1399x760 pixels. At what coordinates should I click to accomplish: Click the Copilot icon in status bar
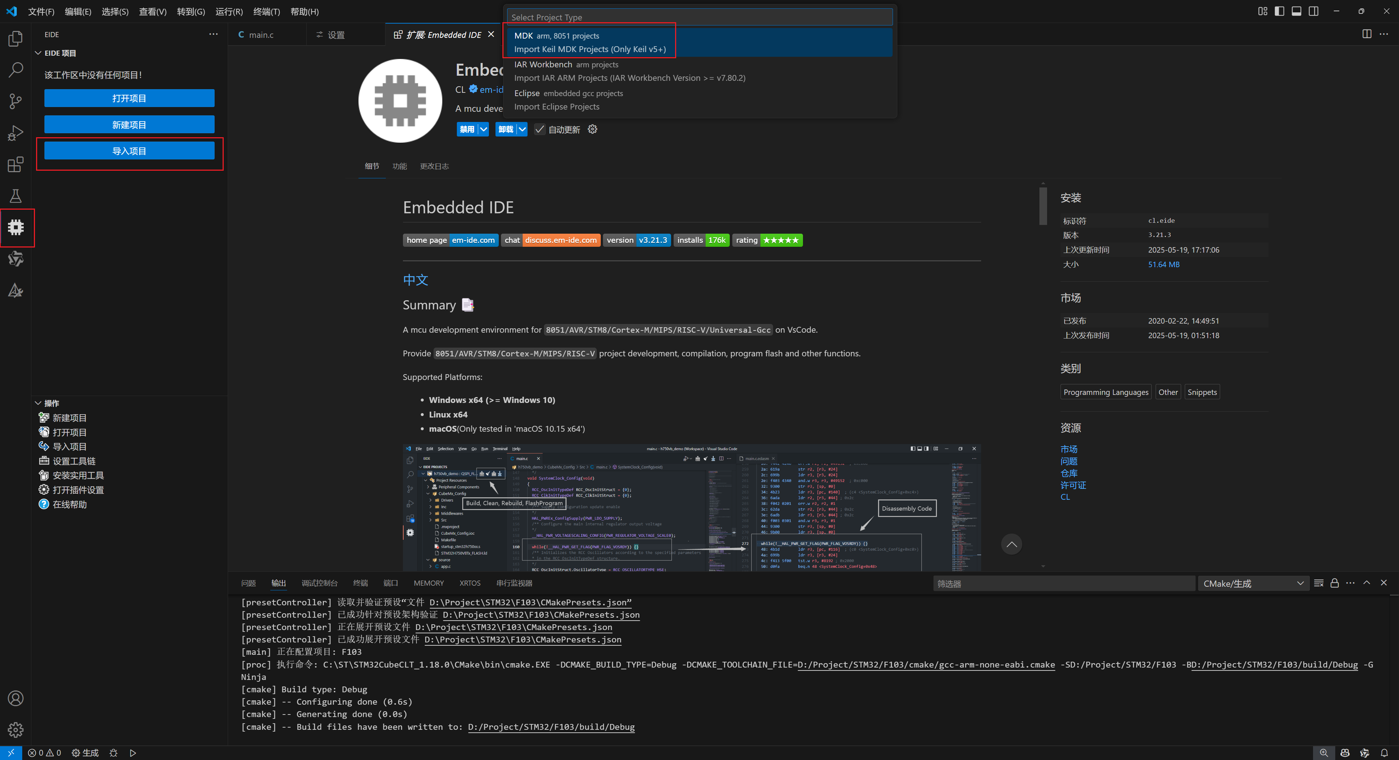pos(1345,753)
